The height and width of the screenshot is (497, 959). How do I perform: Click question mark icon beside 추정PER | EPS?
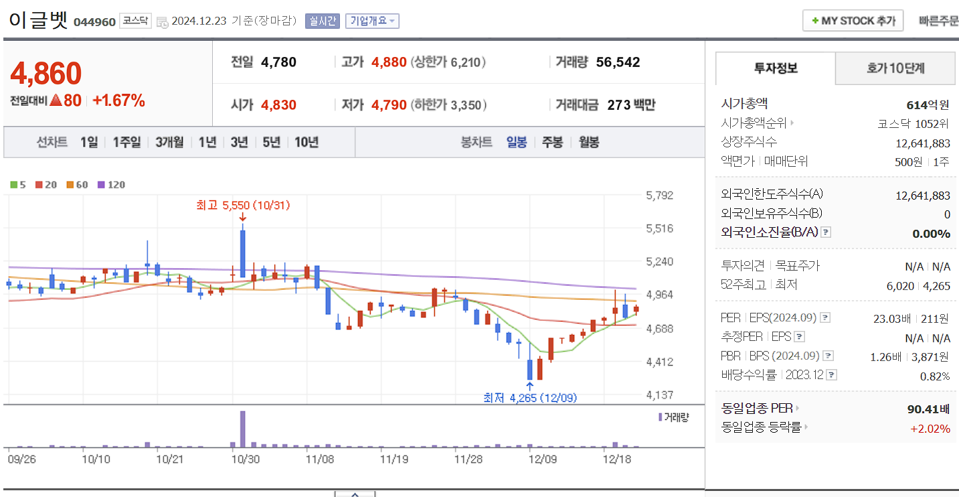799,337
